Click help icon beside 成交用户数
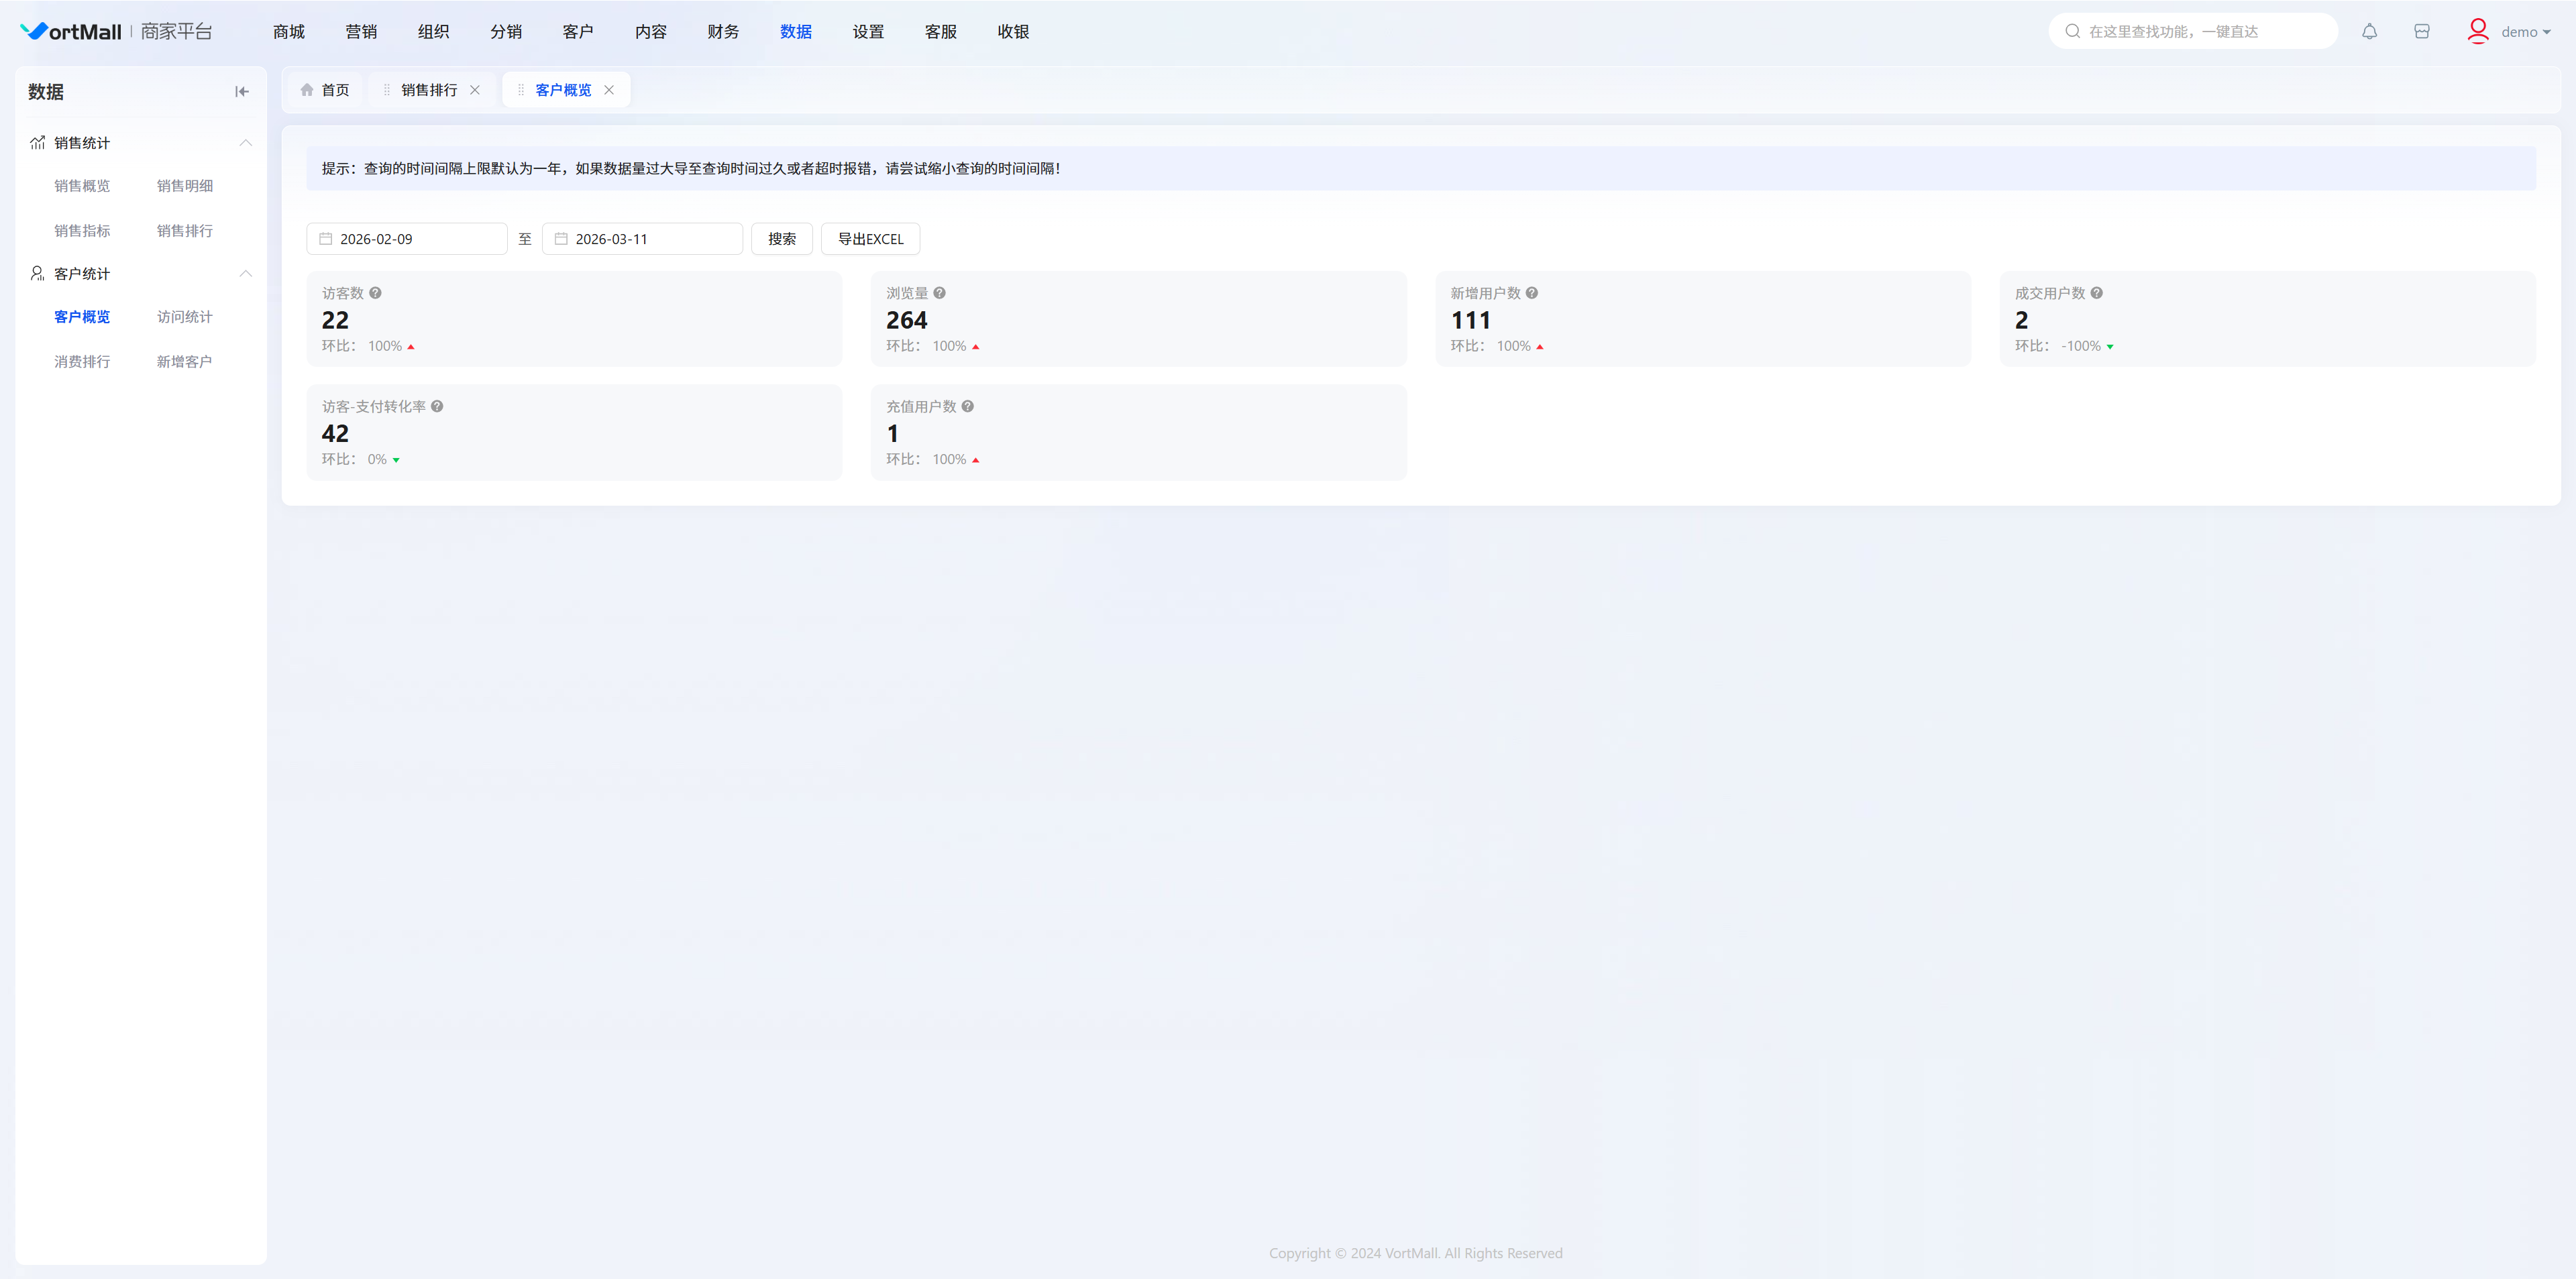The height and width of the screenshot is (1279, 2576). click(x=2096, y=293)
